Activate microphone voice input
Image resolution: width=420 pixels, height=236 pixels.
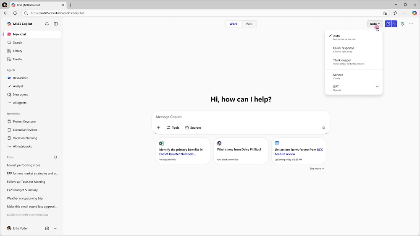[323, 127]
